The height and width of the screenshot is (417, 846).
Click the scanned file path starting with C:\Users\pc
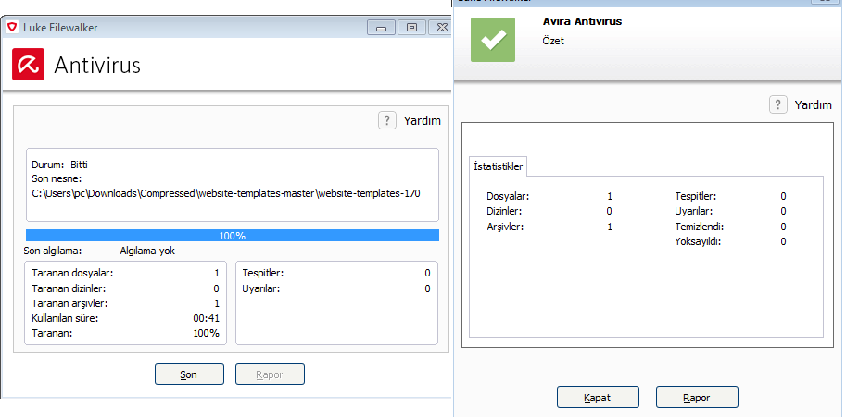click(226, 193)
